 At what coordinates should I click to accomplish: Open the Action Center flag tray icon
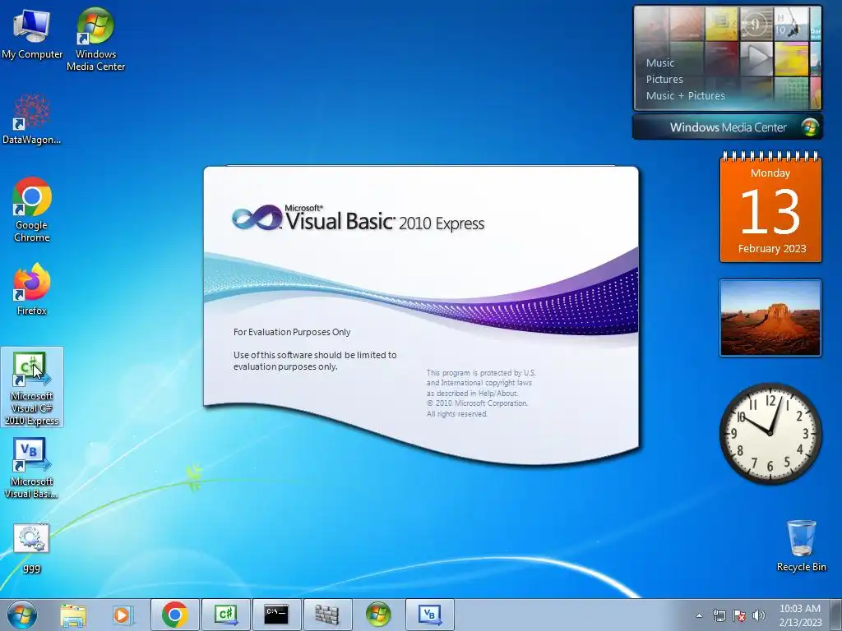(x=739, y=615)
